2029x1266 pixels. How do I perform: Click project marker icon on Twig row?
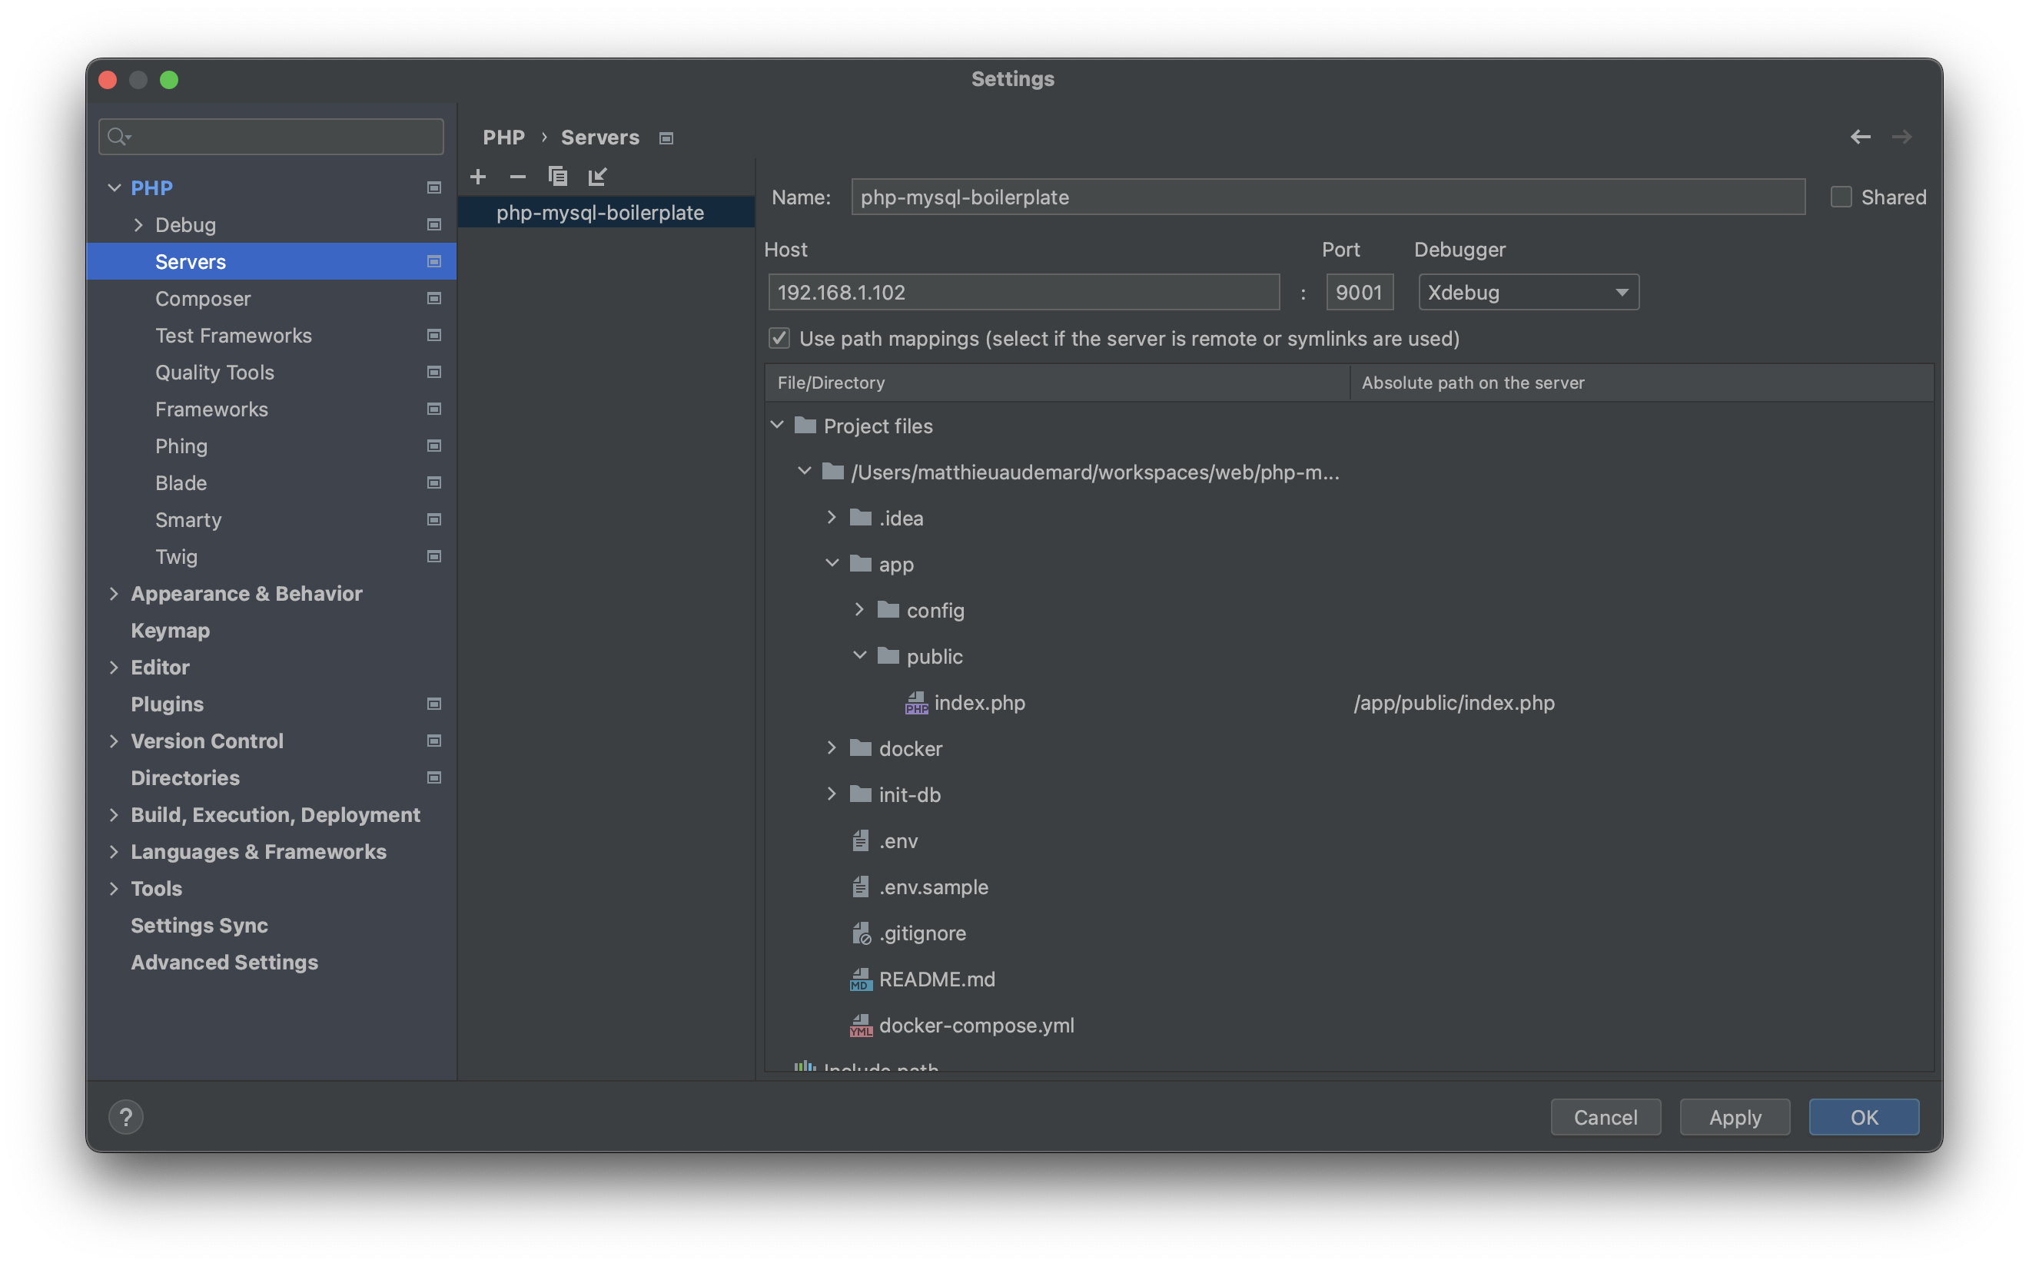point(434,556)
